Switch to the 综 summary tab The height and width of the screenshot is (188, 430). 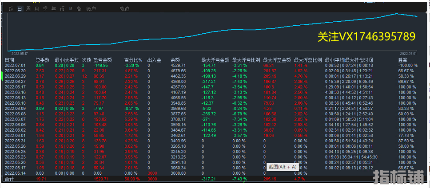point(11,8)
